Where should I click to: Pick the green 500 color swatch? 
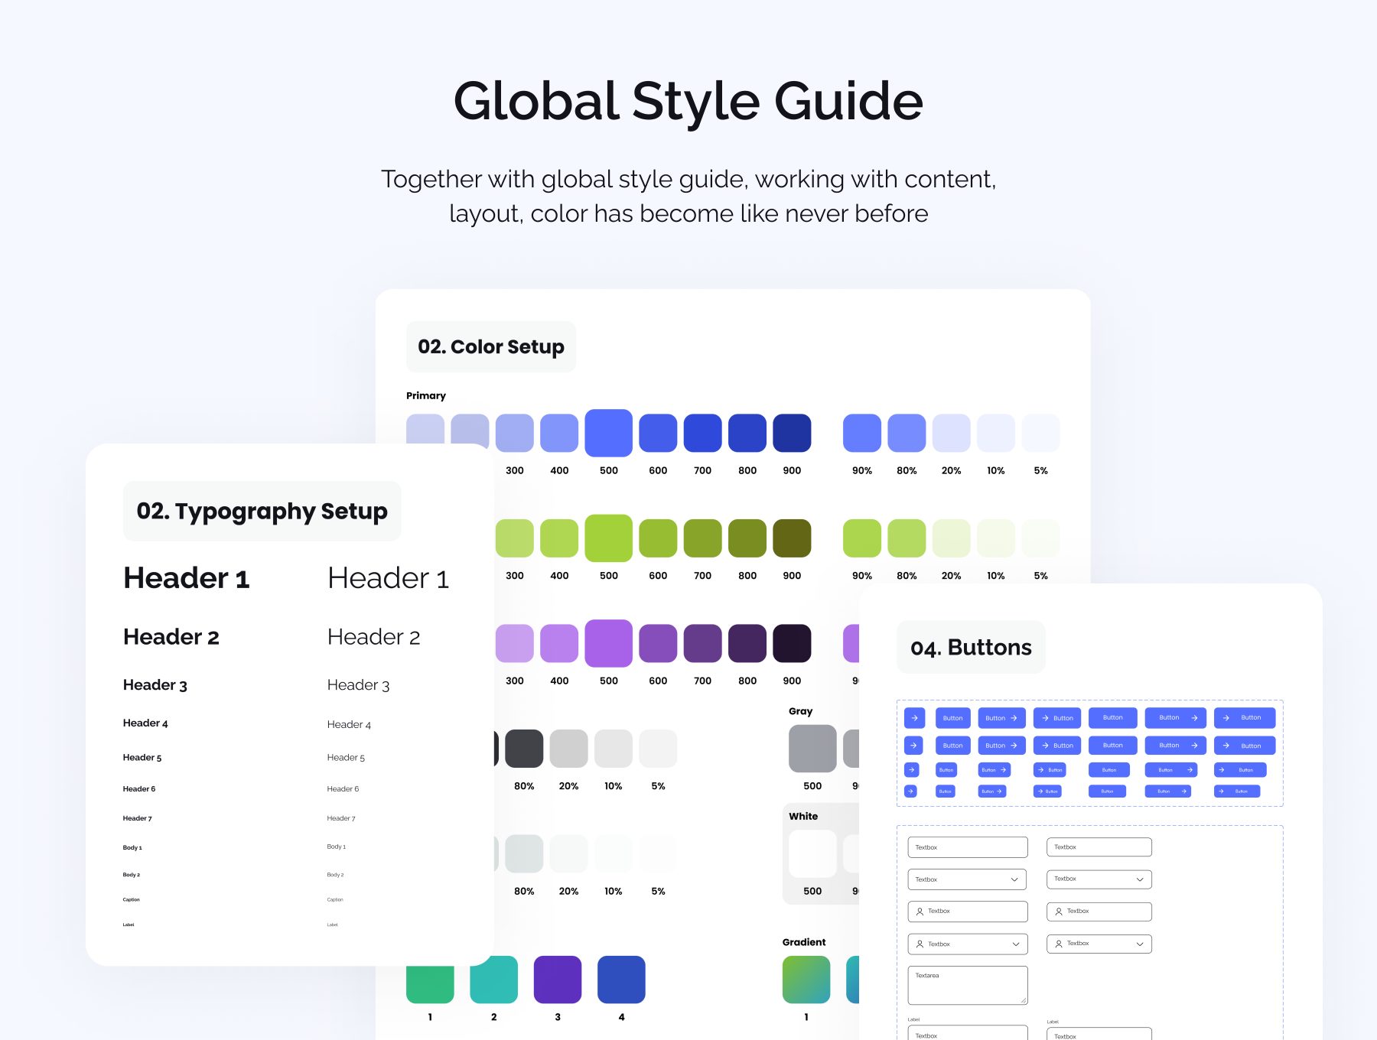click(608, 538)
